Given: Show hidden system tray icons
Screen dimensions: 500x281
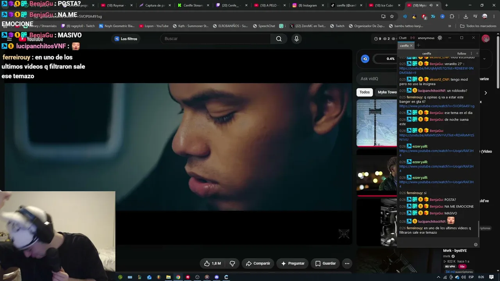Looking at the screenshot, I should (x=438, y=277).
